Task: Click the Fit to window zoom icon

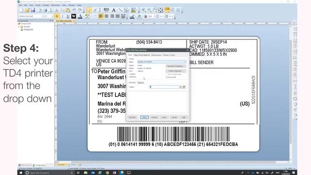Action: pos(160,10)
